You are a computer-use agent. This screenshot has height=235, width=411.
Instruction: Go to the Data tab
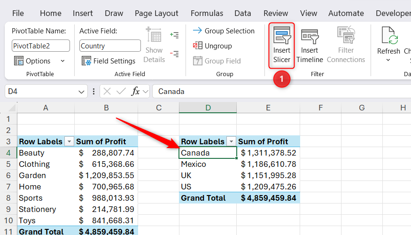243,13
